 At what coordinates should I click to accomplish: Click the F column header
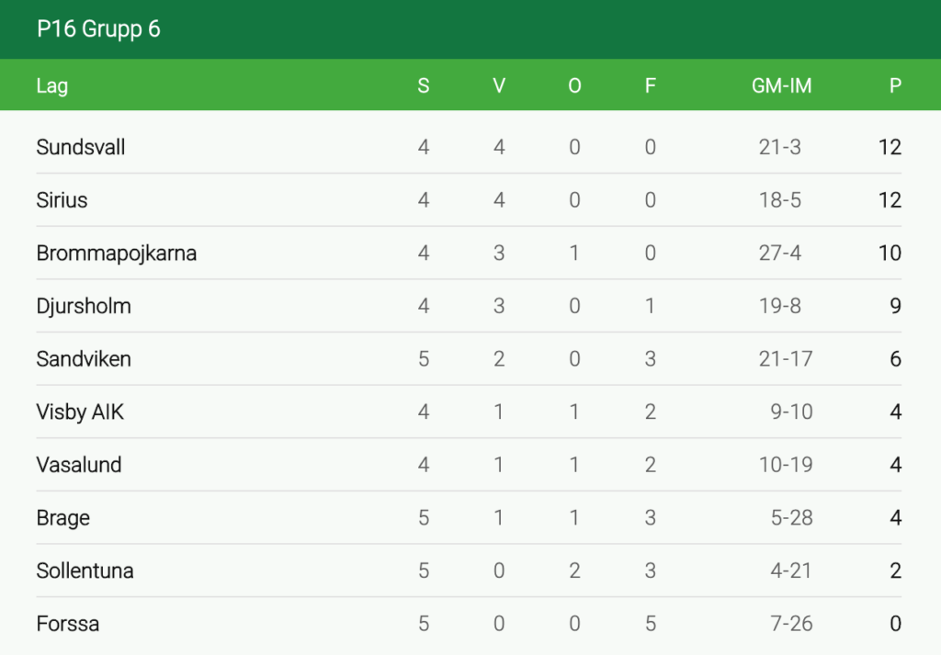point(651,86)
